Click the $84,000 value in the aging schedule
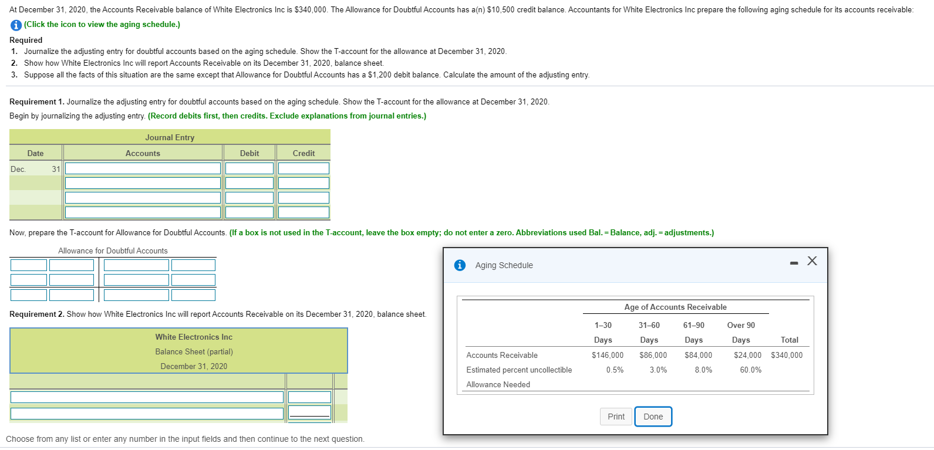 (x=698, y=355)
